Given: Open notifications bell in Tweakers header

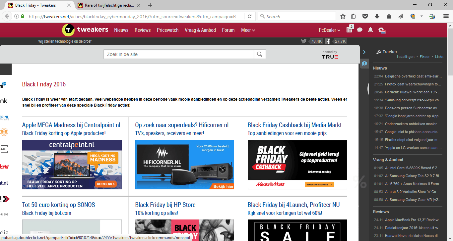Looking at the screenshot, I should point(370,30).
